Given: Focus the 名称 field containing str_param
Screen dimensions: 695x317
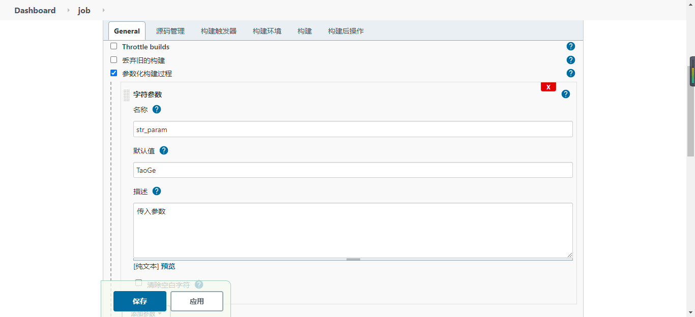Looking at the screenshot, I should [353, 129].
